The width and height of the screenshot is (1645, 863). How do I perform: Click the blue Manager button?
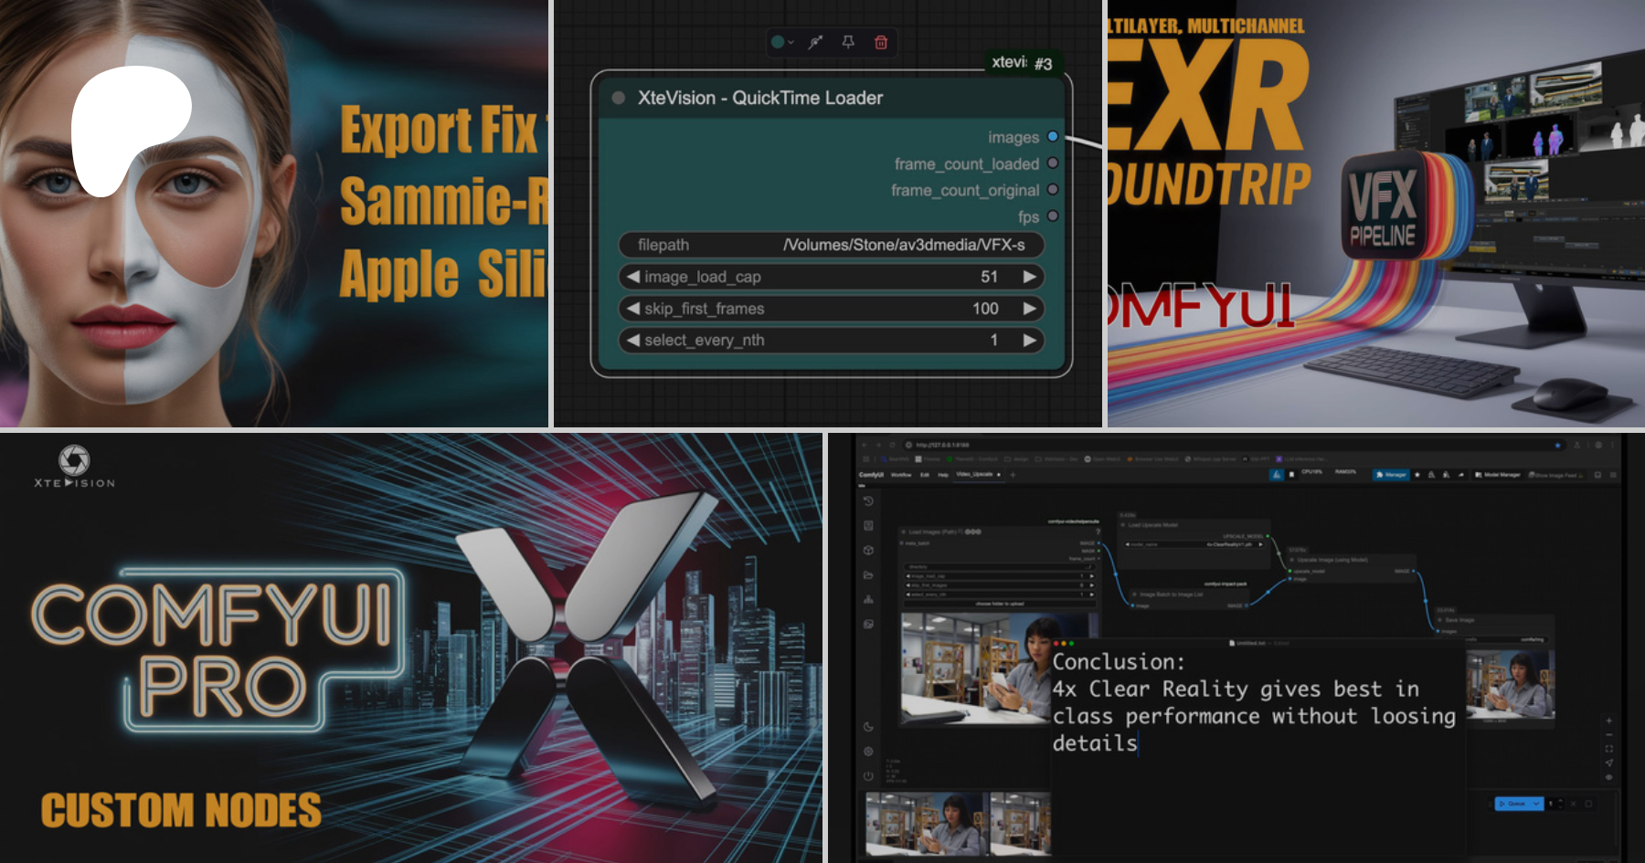coord(1392,475)
